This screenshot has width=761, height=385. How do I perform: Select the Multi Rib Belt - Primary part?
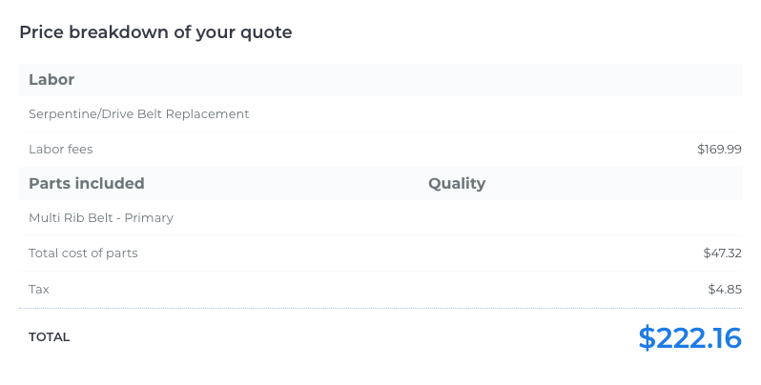point(101,218)
